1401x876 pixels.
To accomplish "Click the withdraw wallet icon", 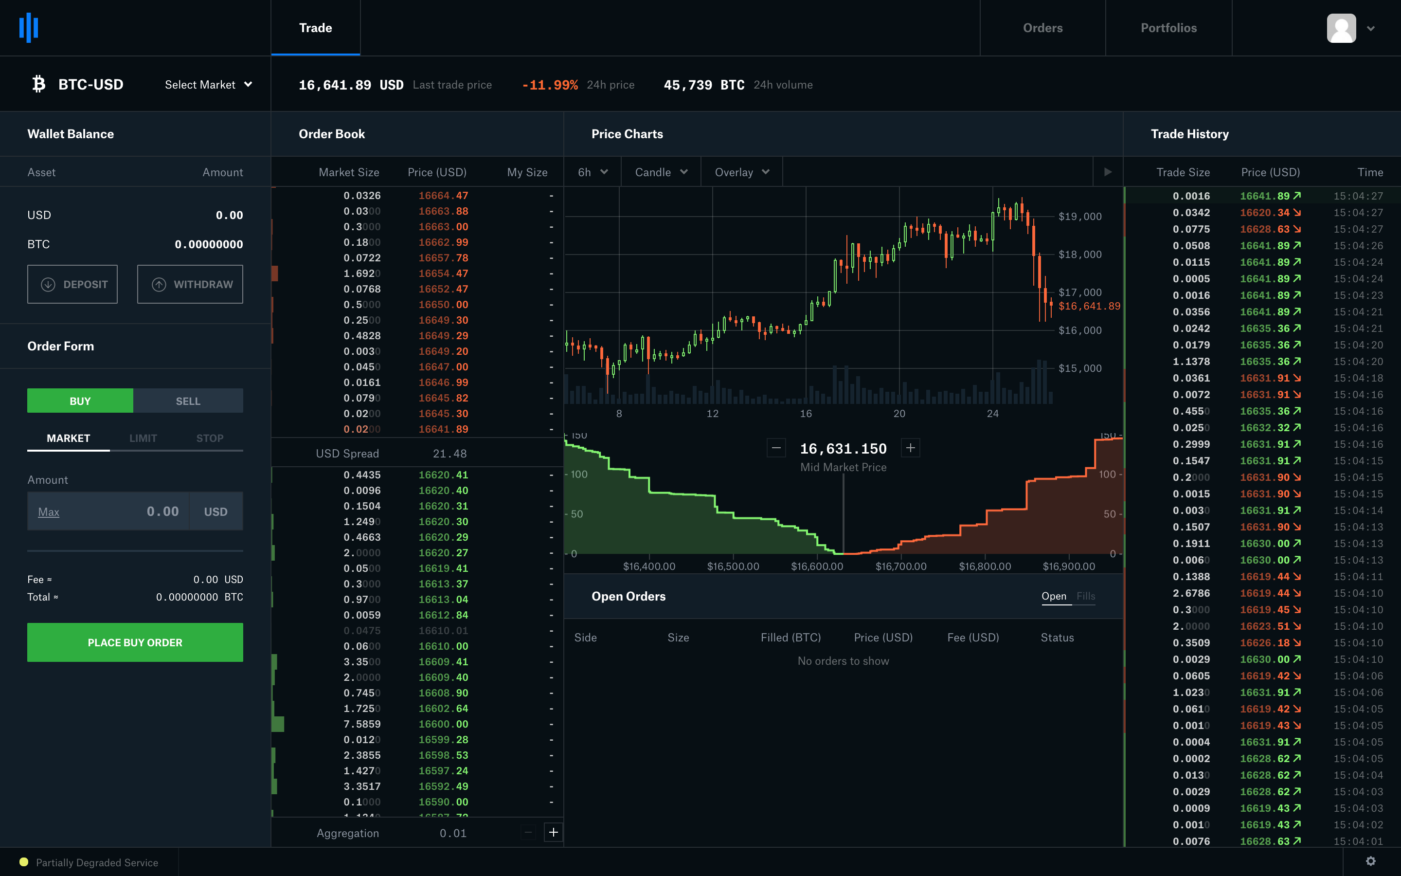I will (159, 285).
